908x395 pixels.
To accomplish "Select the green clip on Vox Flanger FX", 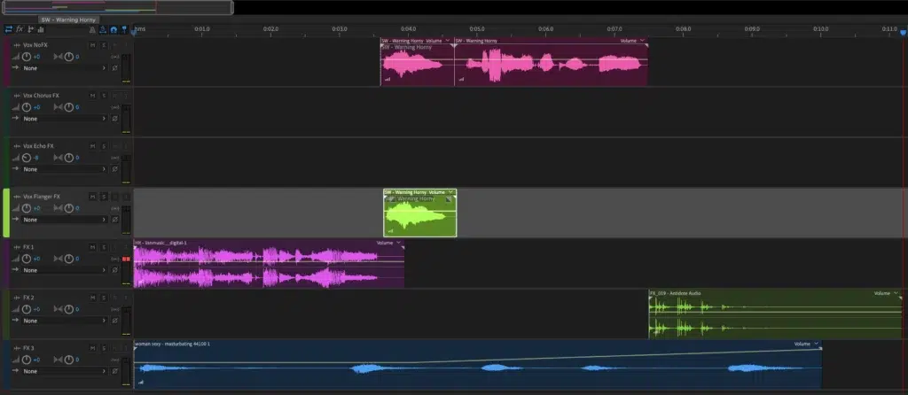I will tap(419, 213).
